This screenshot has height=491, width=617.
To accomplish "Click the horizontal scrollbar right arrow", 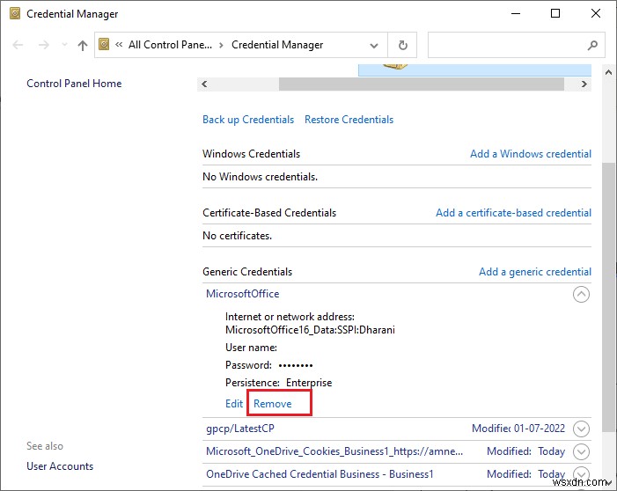I will click(584, 84).
